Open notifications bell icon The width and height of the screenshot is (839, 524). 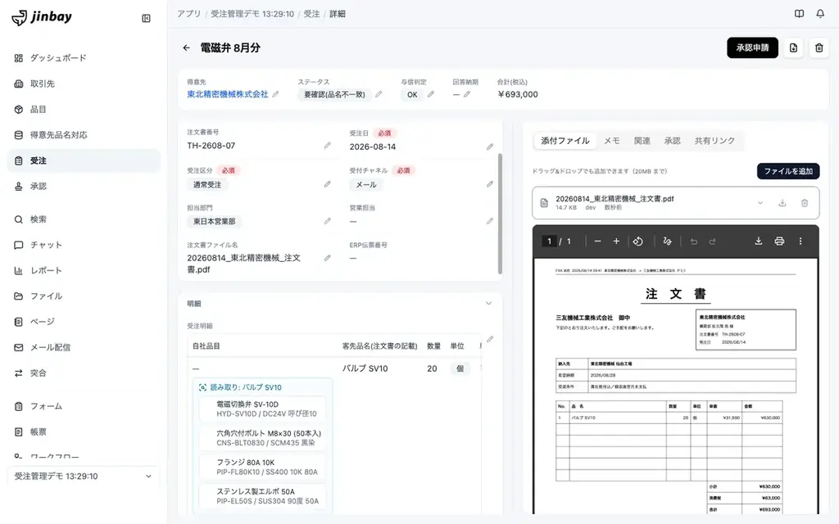[819, 14]
